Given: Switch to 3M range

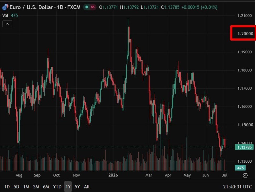Looking at the screenshot, I should click(x=36, y=186).
